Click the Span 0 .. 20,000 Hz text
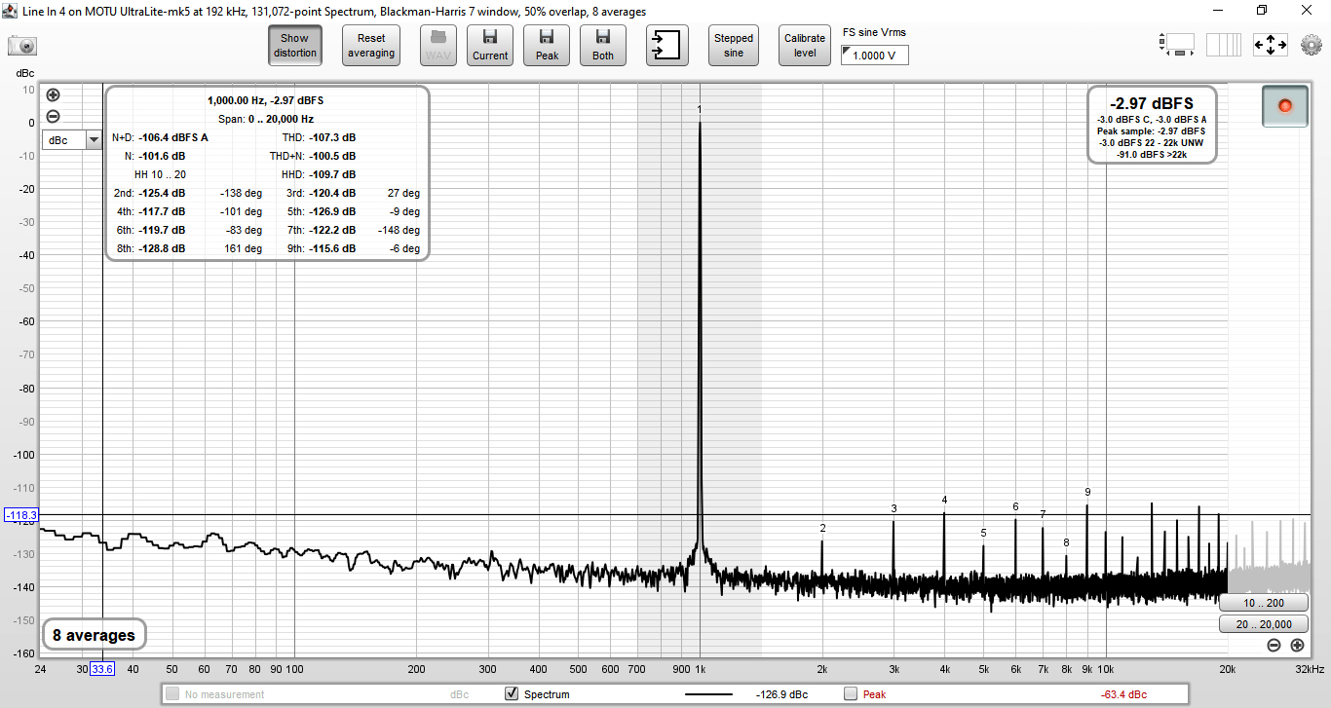This screenshot has width=1331, height=708. coord(266,119)
